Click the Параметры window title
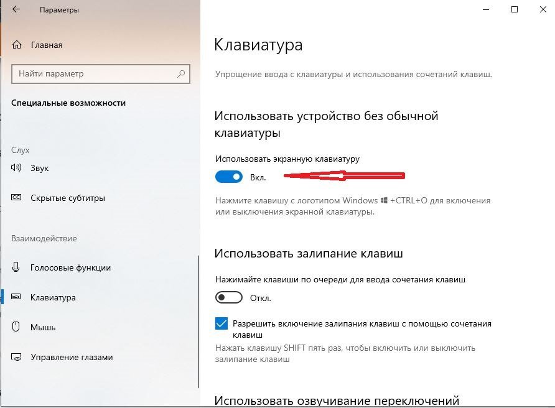 pos(59,10)
